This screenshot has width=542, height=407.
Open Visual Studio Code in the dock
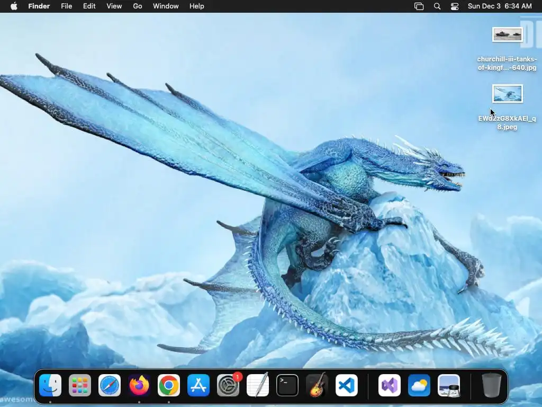(347, 385)
